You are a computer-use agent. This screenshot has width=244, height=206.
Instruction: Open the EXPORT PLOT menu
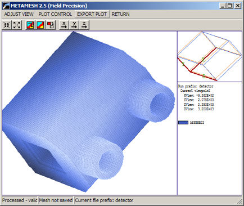(x=92, y=14)
